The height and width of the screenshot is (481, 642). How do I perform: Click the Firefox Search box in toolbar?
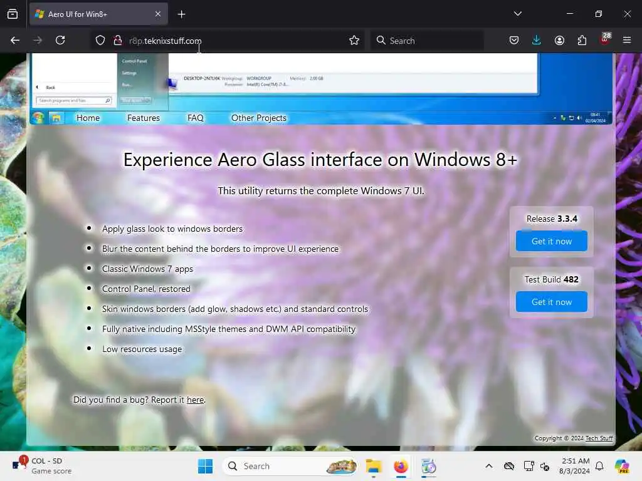(x=427, y=41)
